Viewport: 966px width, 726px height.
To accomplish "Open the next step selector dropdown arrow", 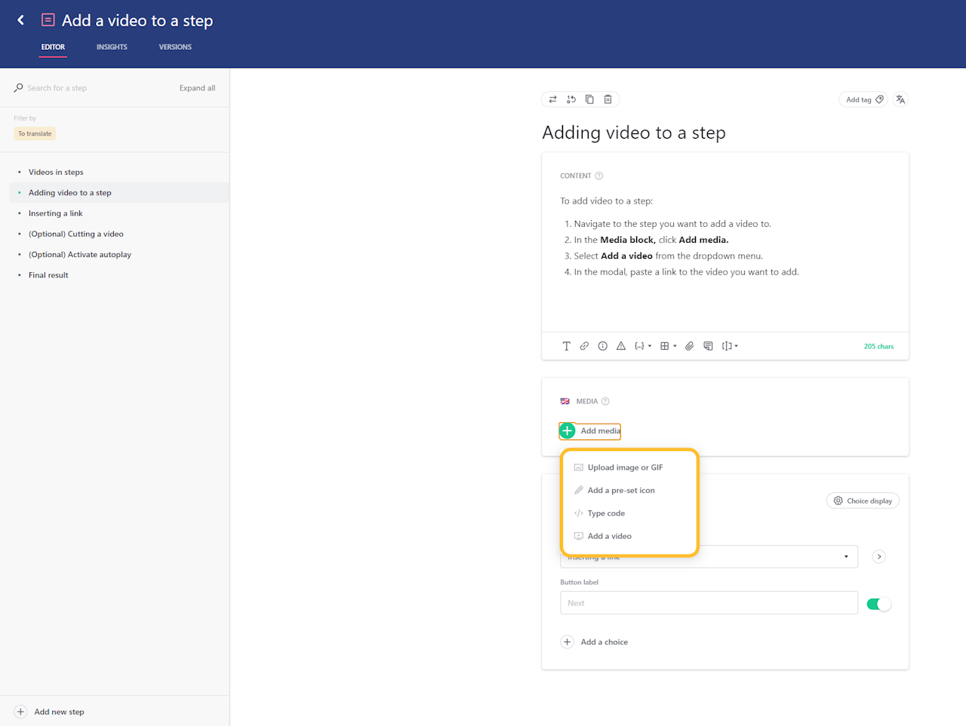I will (845, 556).
